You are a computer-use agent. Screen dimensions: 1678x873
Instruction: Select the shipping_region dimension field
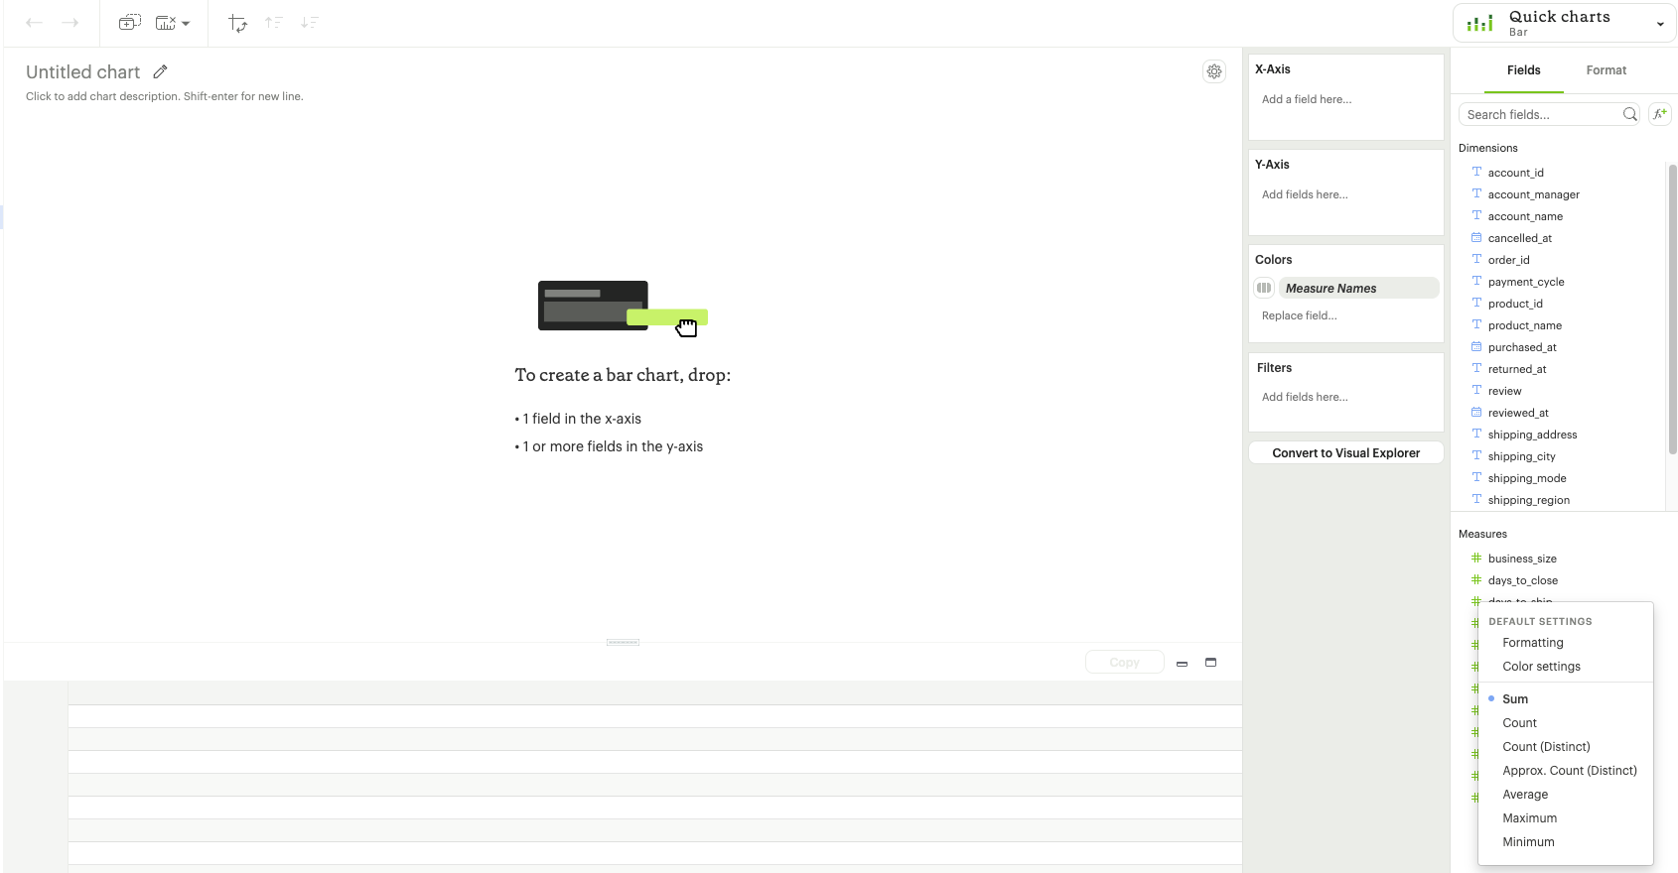point(1528,501)
